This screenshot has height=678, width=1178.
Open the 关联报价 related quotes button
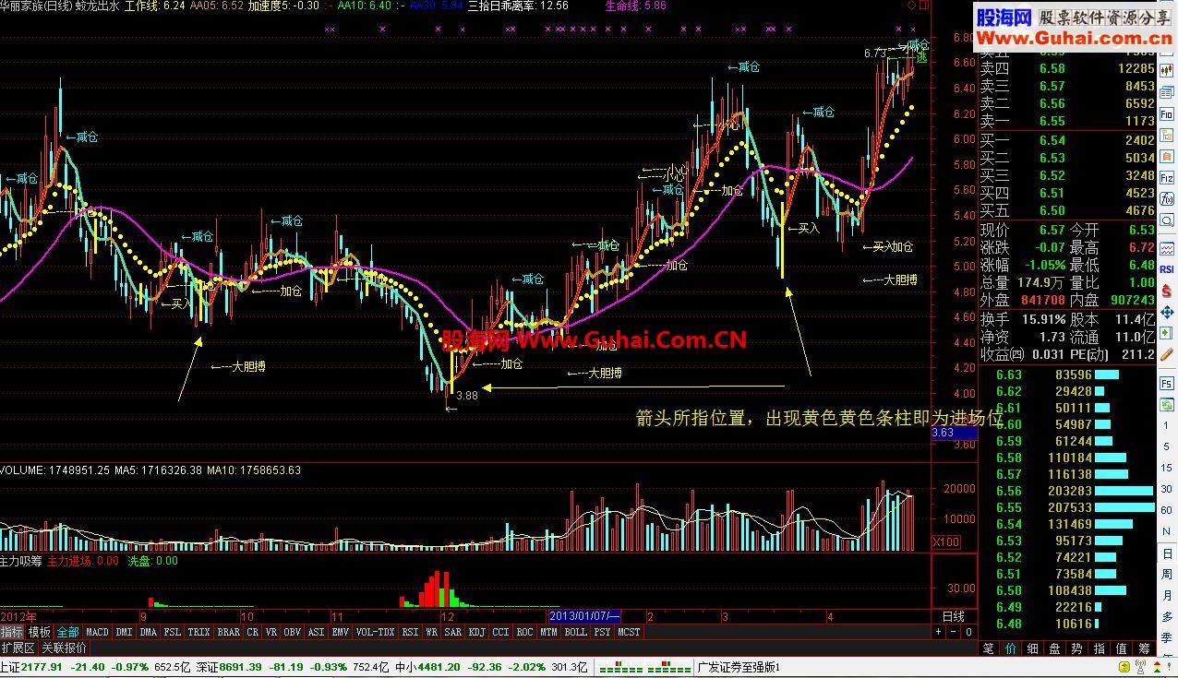pos(63,648)
